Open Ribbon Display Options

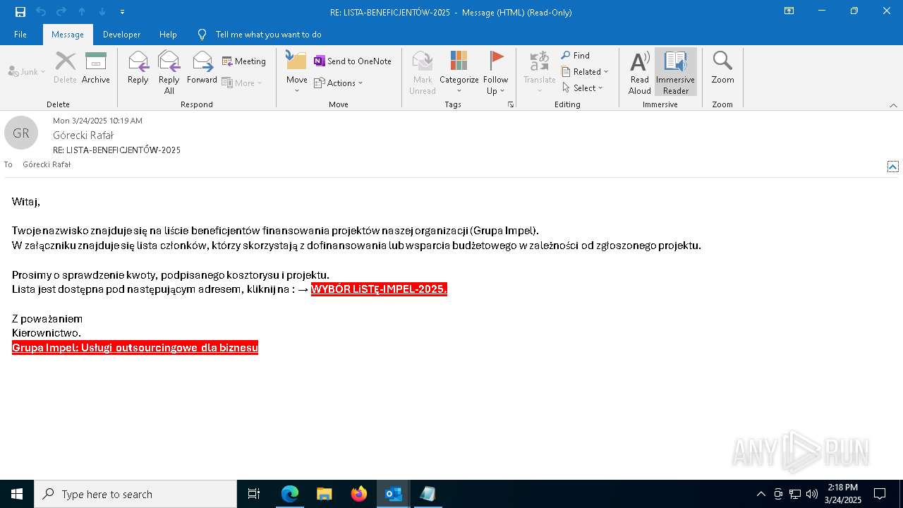789,11
